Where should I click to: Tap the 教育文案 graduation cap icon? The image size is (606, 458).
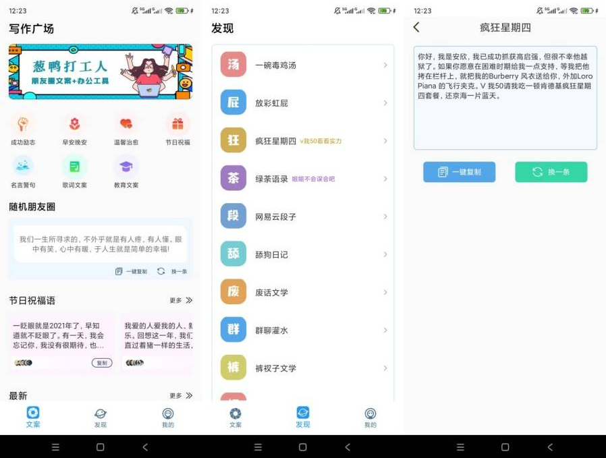coord(126,166)
